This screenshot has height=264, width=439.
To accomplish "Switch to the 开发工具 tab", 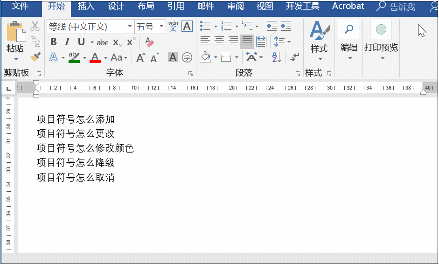I will pos(302,6).
